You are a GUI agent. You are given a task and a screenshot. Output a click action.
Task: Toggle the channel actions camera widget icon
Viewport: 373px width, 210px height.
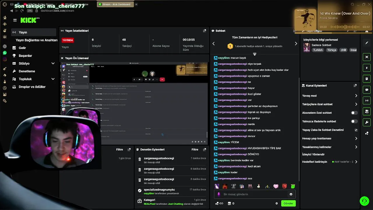pyautogui.click(x=367, y=111)
